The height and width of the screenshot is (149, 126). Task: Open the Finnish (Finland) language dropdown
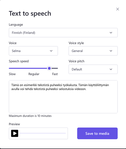63,33
